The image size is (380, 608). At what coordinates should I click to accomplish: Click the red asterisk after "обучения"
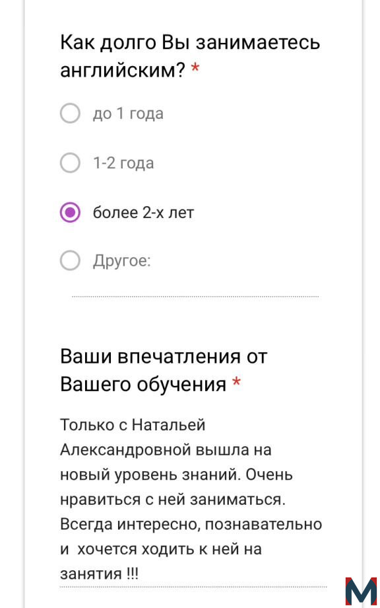pyautogui.click(x=236, y=383)
